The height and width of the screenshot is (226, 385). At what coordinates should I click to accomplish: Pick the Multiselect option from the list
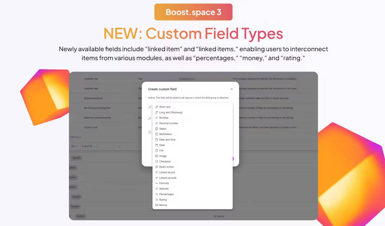coord(166,134)
